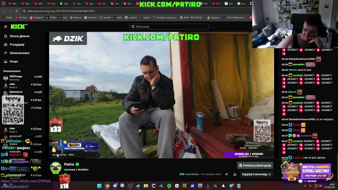Open Telegram from the taskbar
Screen dimensions: 338x190
(231, 186)
